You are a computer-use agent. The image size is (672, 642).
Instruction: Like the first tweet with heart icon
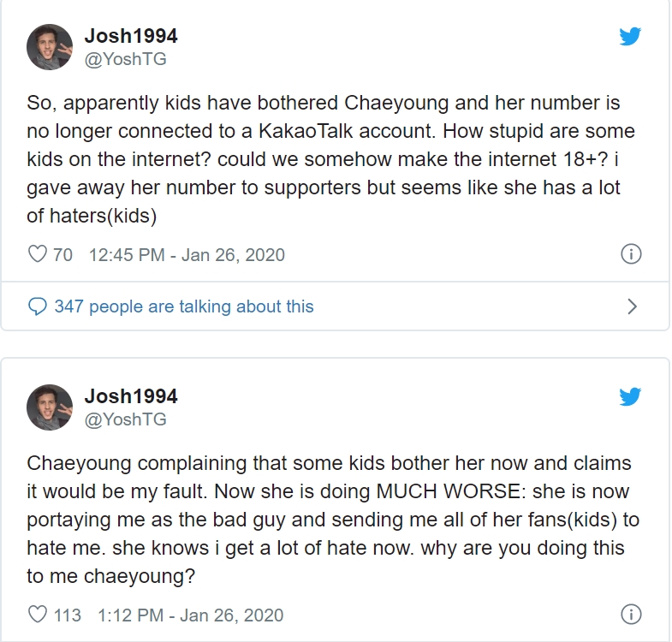[x=38, y=254]
